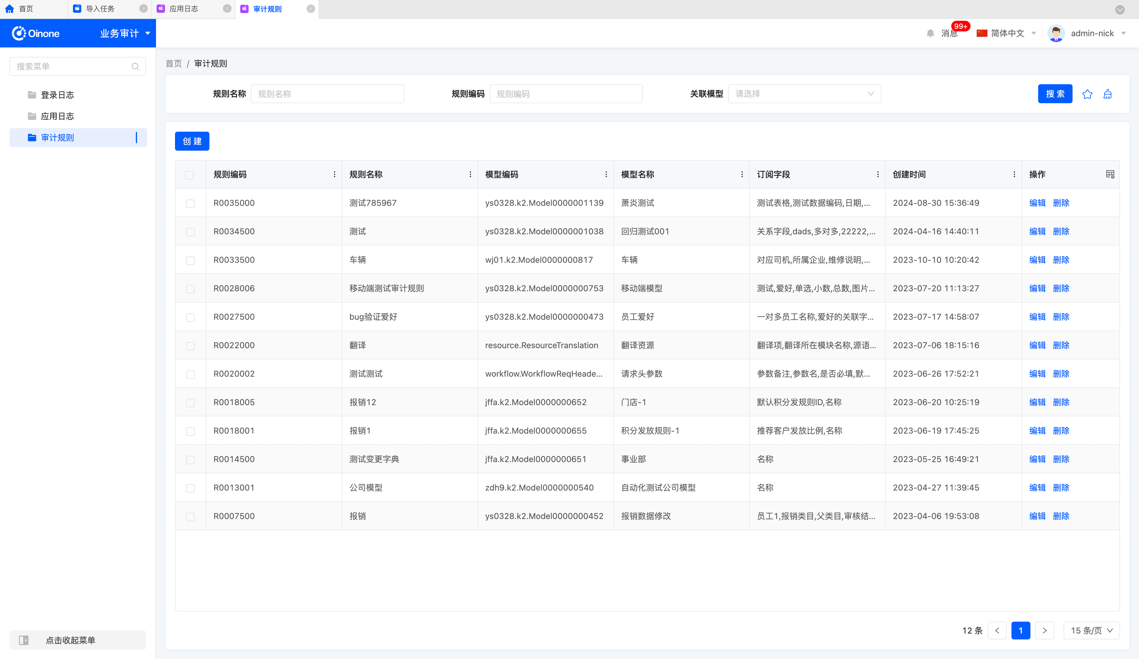The image size is (1139, 659).
Task: Open 模型名称 column options menu
Action: 742,174
